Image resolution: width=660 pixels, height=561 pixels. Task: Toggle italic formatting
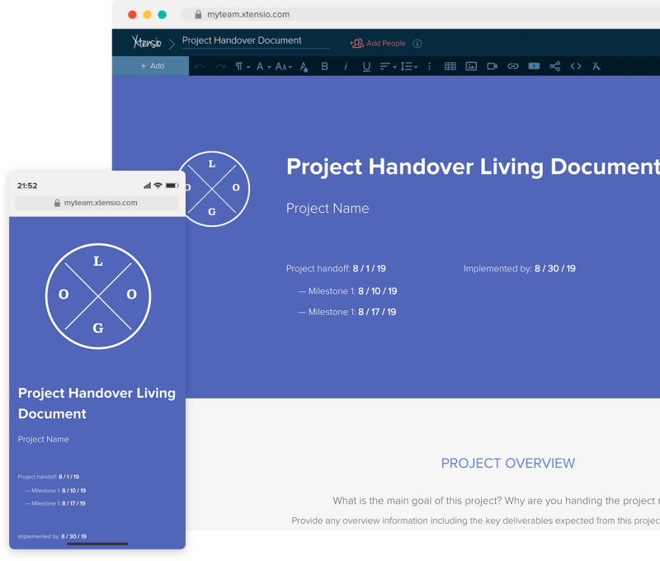pos(346,67)
